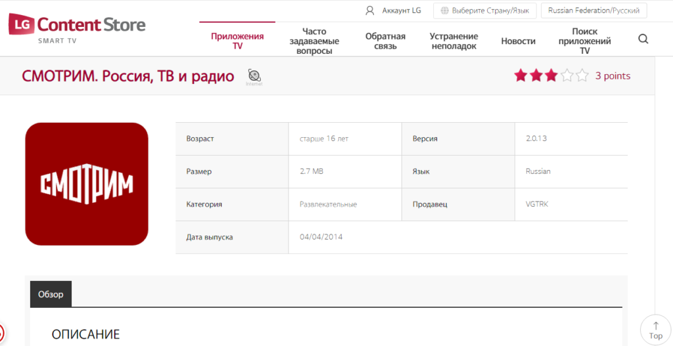This screenshot has width=673, height=346.
Task: Open Устранение неполадок section
Action: 453,41
